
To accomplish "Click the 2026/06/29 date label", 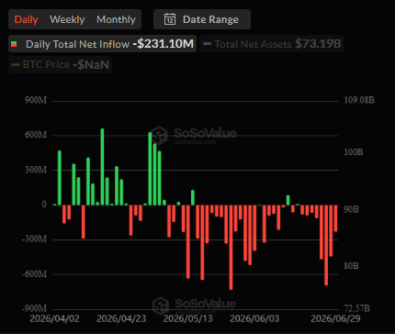I will pos(335,318).
